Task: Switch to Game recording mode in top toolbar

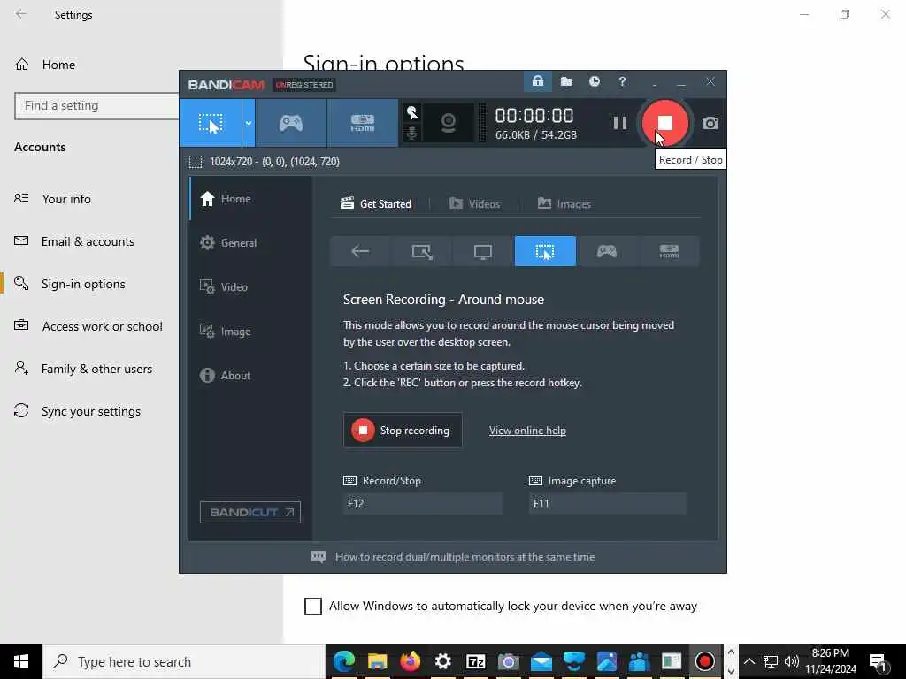Action: 291,123
